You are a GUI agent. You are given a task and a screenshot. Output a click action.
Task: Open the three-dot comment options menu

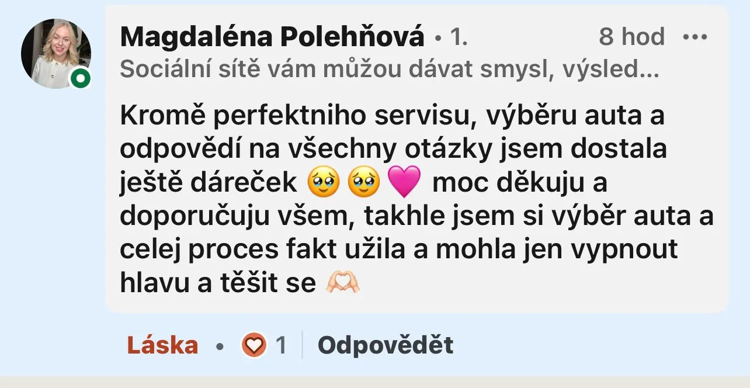[695, 37]
